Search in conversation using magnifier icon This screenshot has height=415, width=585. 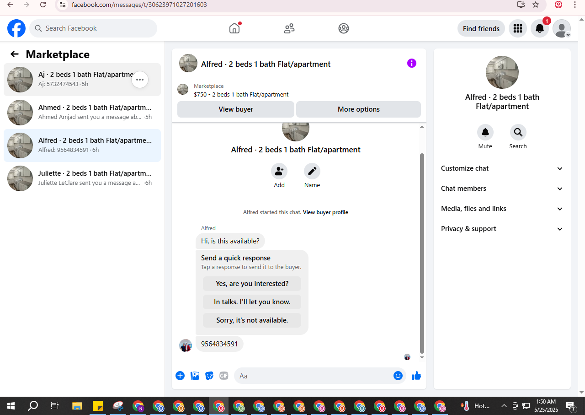[x=518, y=132]
